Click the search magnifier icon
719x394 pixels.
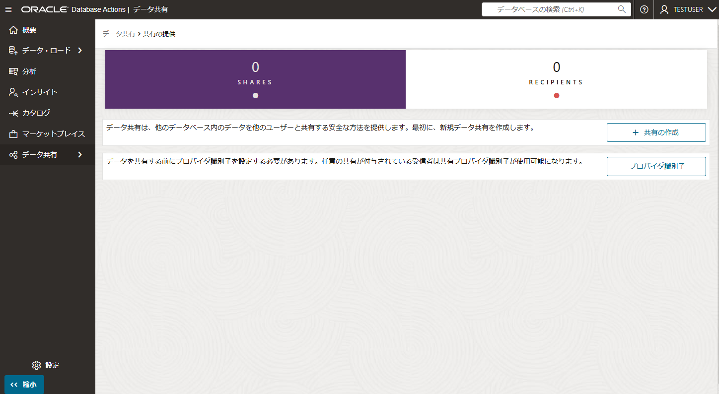point(622,9)
